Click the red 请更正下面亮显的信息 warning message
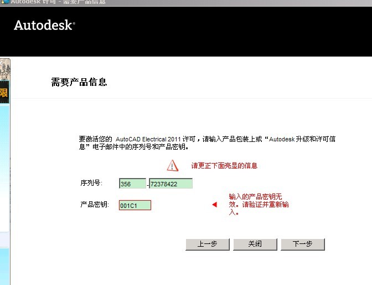The image size is (372, 285). 224,165
